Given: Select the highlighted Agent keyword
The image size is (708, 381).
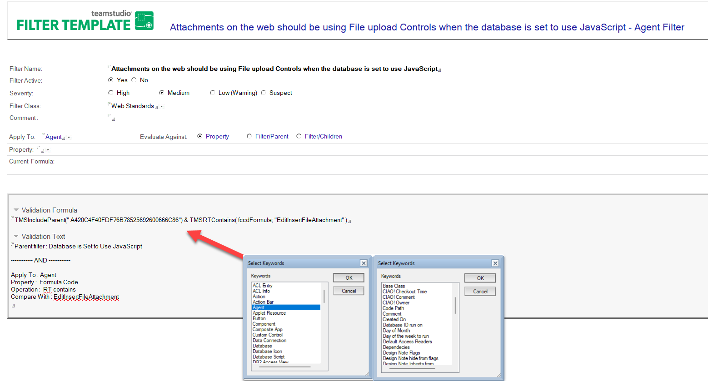Looking at the screenshot, I should [x=286, y=307].
